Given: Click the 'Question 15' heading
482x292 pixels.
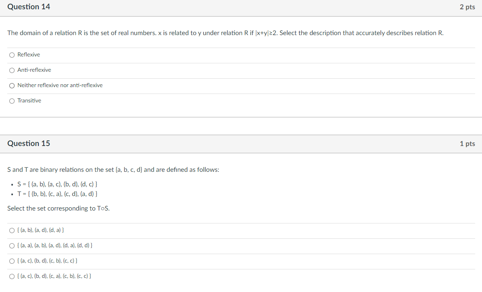Looking at the screenshot, I should tap(29, 144).
